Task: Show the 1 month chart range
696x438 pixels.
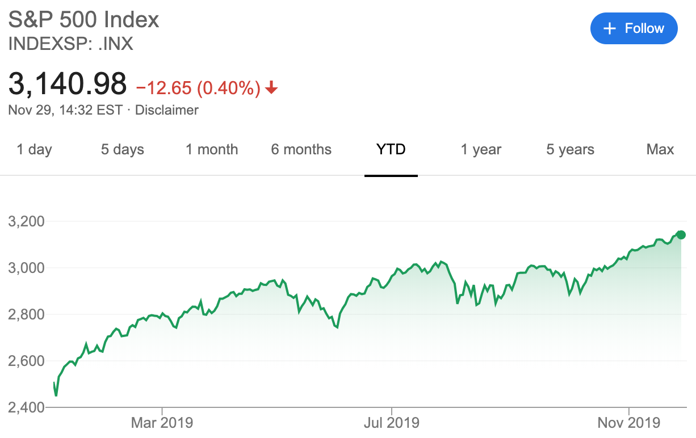Action: point(212,150)
